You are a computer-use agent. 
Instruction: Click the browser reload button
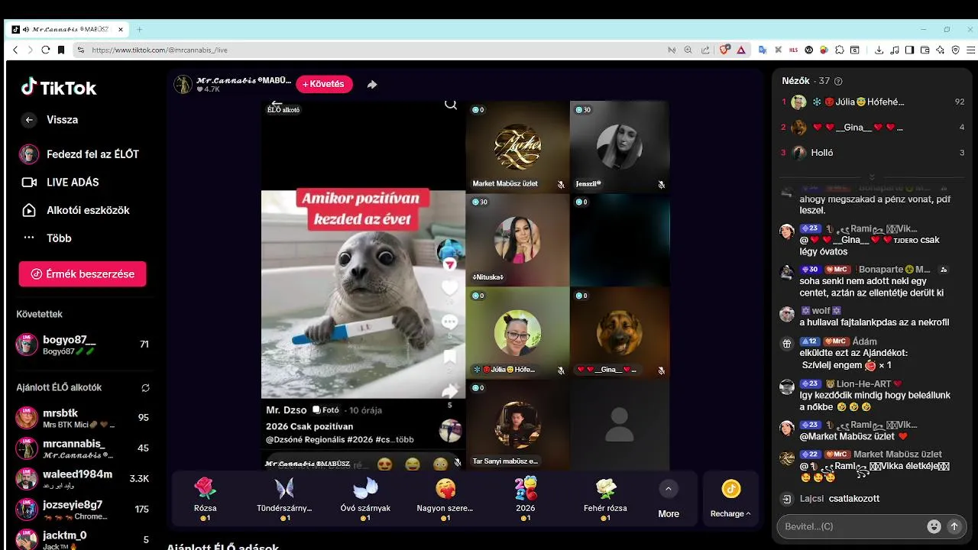point(46,50)
